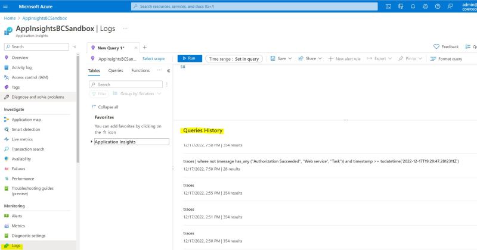Screen dimensions: 477x250
Task: Open Cloud Shell from top bar
Action: (x=388, y=7)
